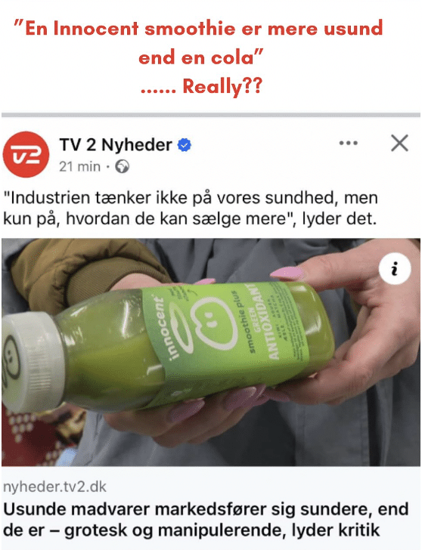Click the info icon on the image
Image resolution: width=422 pixels, height=550 pixels.
395,269
